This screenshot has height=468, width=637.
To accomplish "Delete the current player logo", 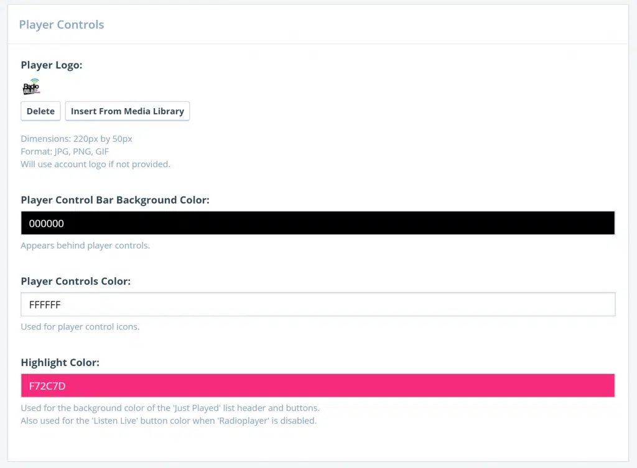I will click(40, 111).
